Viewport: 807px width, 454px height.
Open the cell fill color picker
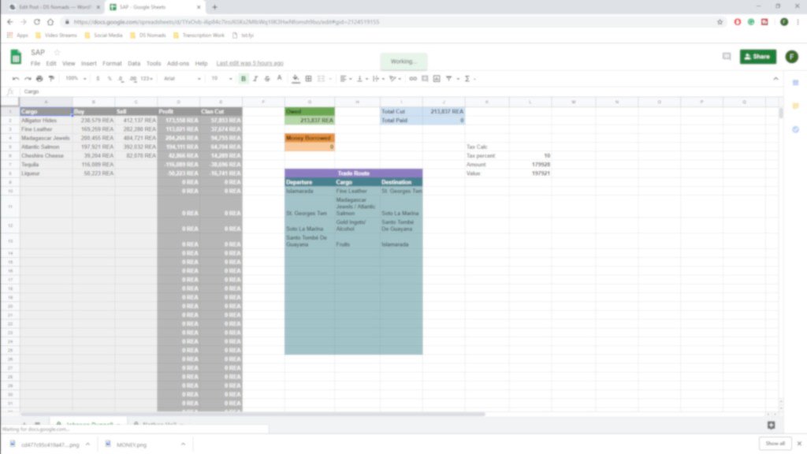[296, 79]
